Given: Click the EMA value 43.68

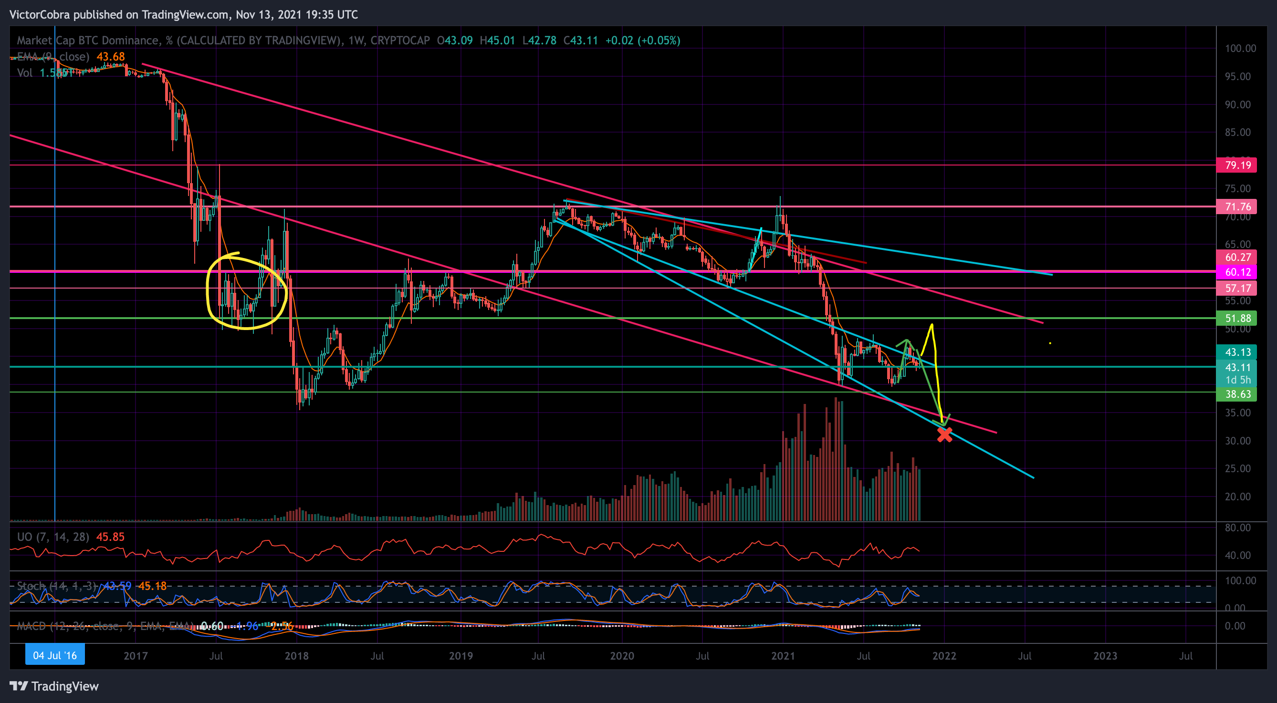Looking at the screenshot, I should (x=111, y=56).
